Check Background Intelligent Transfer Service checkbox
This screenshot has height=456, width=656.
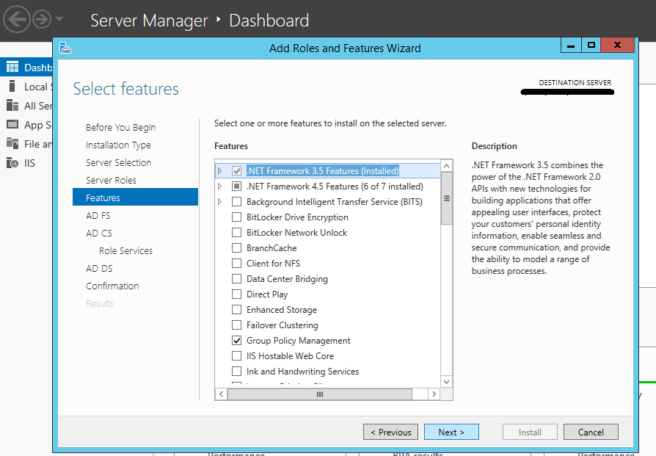237,202
